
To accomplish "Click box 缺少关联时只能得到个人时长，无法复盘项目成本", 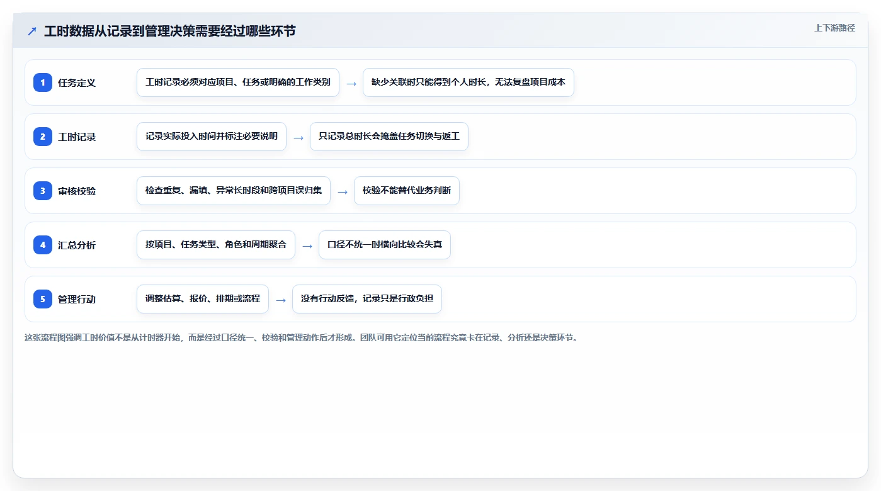I will (x=469, y=82).
